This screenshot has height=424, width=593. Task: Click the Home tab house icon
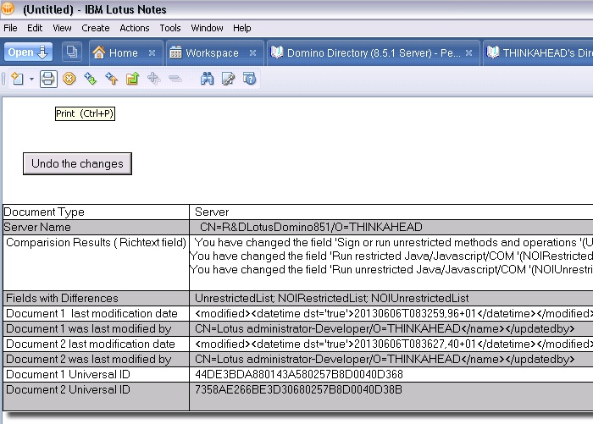tap(99, 52)
